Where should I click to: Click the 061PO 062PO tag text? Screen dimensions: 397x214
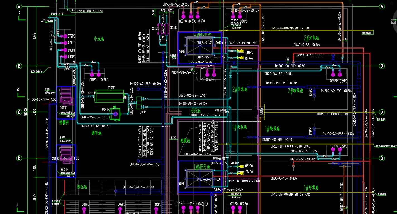[x=205, y=80]
